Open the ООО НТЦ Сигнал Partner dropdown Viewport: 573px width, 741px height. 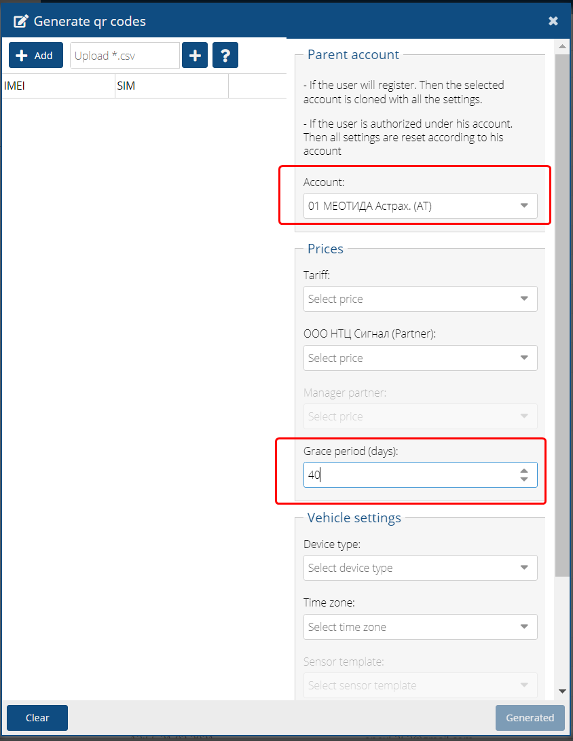(420, 358)
